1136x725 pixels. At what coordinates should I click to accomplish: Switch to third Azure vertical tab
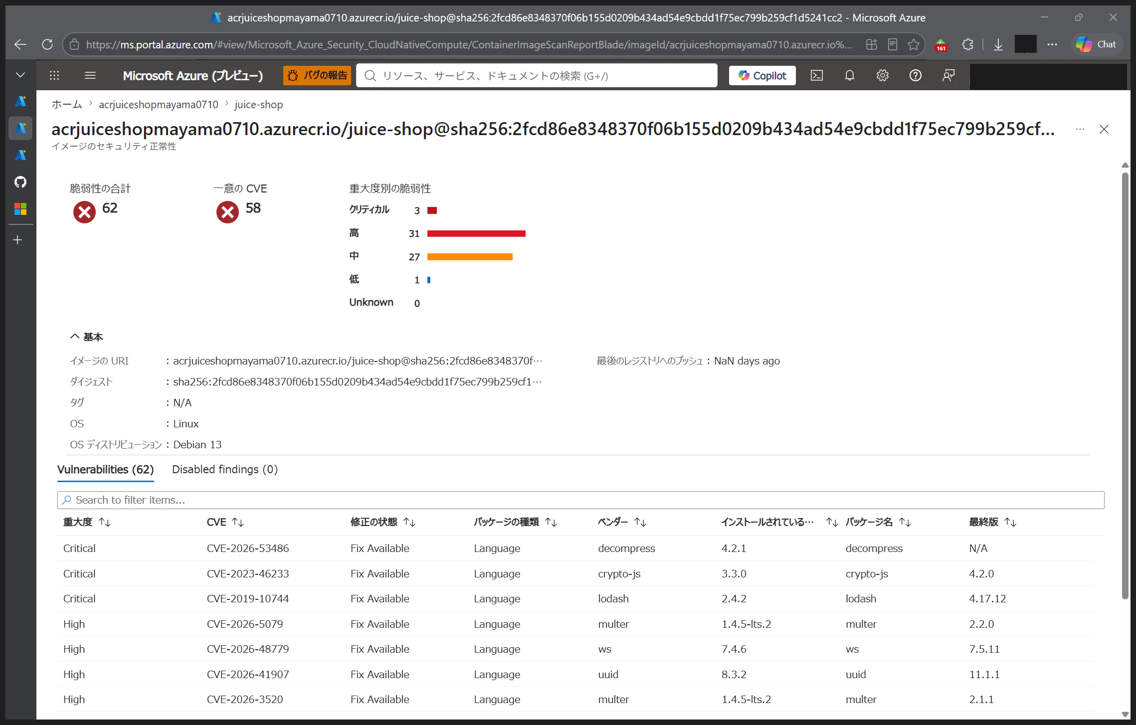[x=20, y=155]
